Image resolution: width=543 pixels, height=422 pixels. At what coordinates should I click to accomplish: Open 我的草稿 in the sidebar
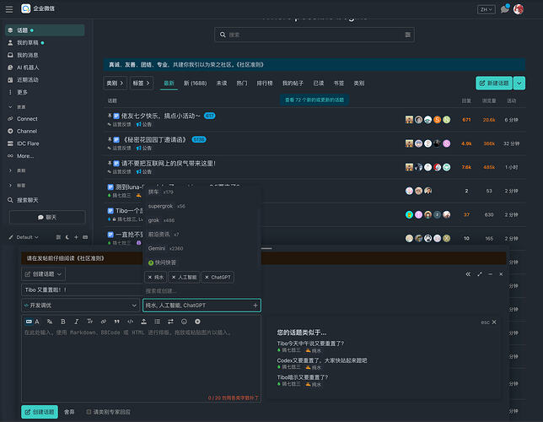(x=45, y=43)
